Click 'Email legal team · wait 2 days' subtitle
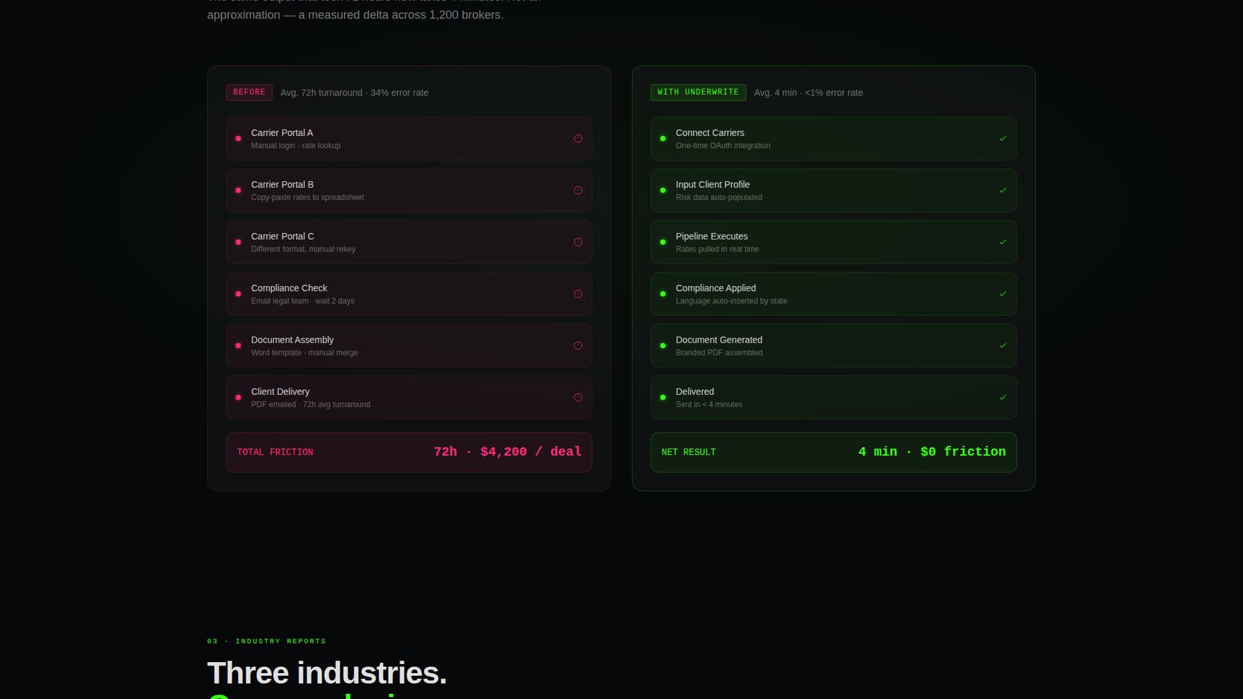The width and height of the screenshot is (1243, 699). [302, 301]
